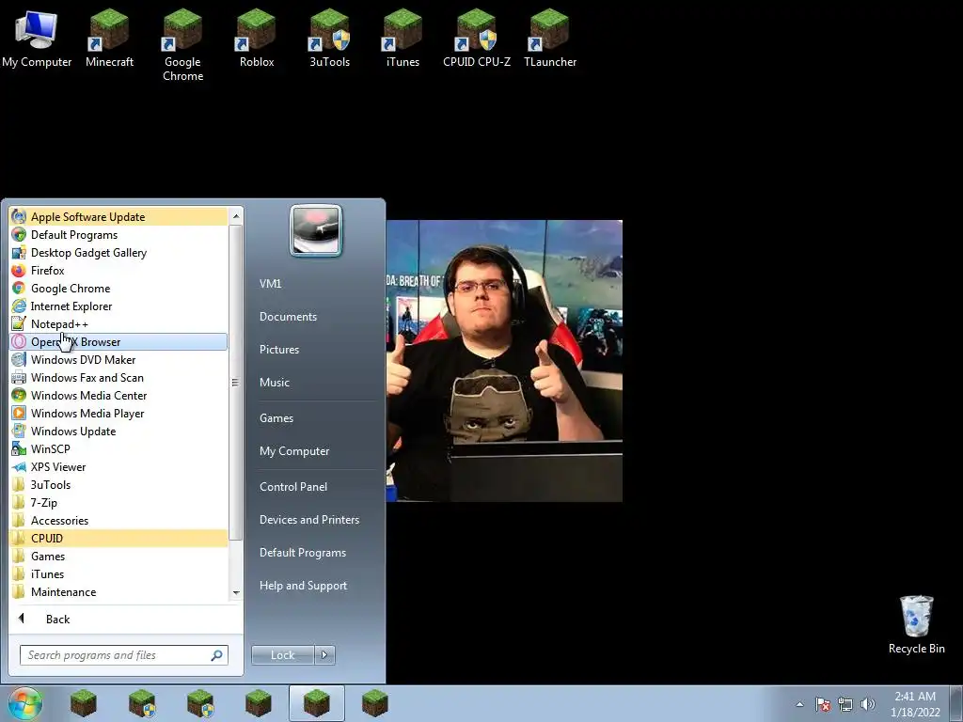
Task: Open Games in the Start menu right pane
Action: pyautogui.click(x=276, y=418)
